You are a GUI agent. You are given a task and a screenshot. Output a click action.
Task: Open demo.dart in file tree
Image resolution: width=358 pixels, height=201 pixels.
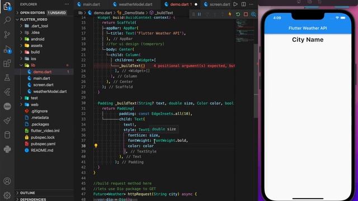coord(43,72)
